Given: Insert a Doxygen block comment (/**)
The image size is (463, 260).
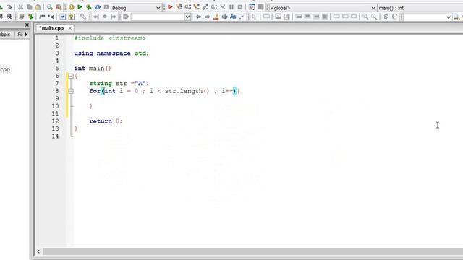Looking at the screenshot, I should 42,17.
